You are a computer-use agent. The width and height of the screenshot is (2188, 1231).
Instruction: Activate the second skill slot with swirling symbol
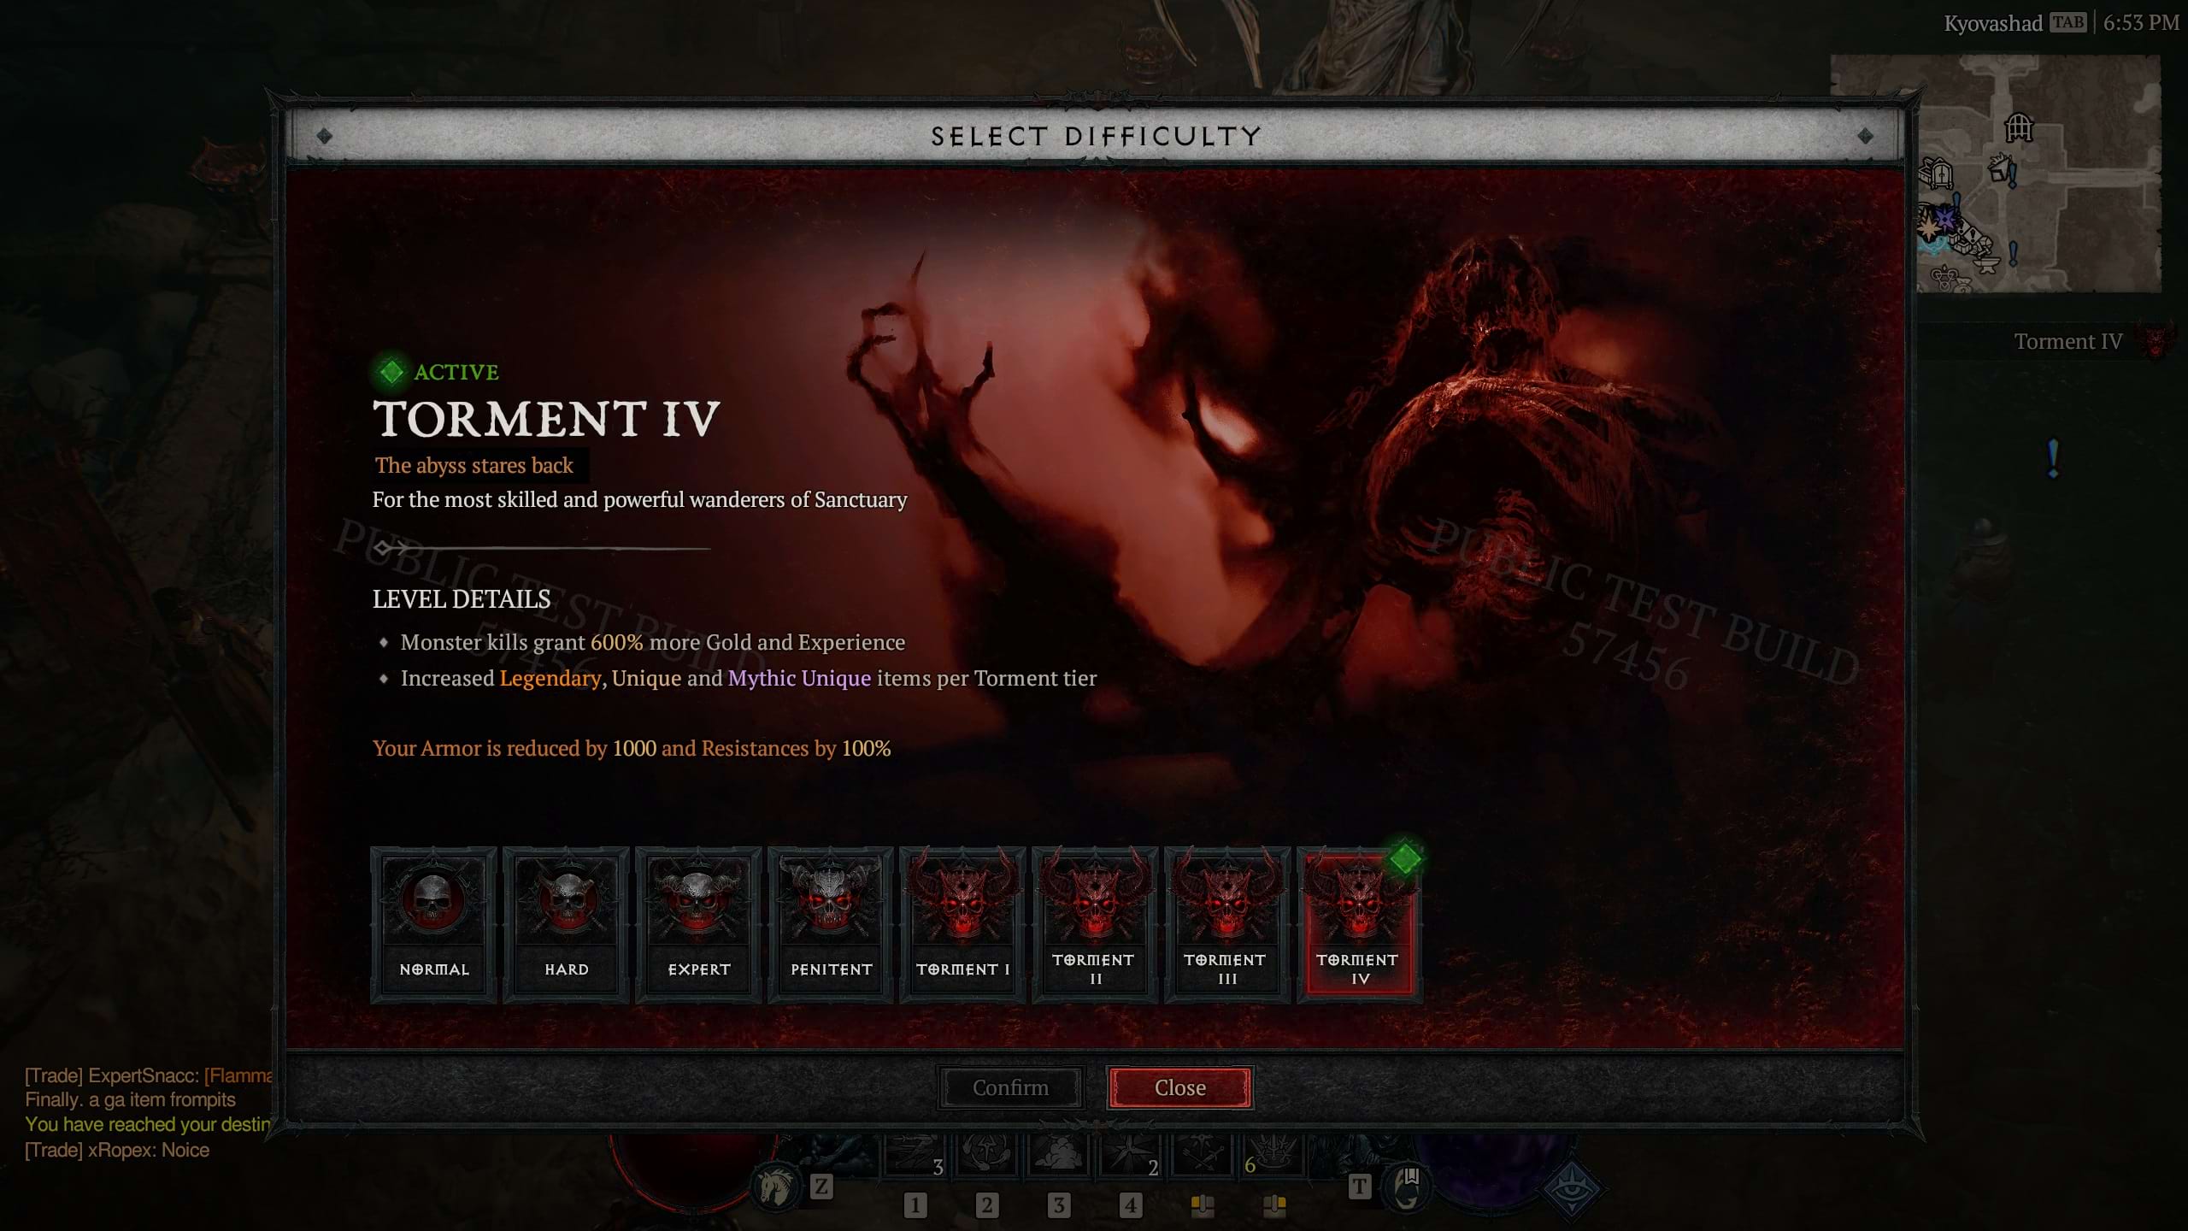click(986, 1155)
